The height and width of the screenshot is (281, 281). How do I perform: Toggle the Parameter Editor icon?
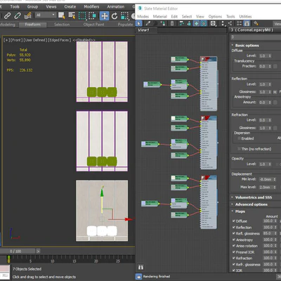point(247,23)
